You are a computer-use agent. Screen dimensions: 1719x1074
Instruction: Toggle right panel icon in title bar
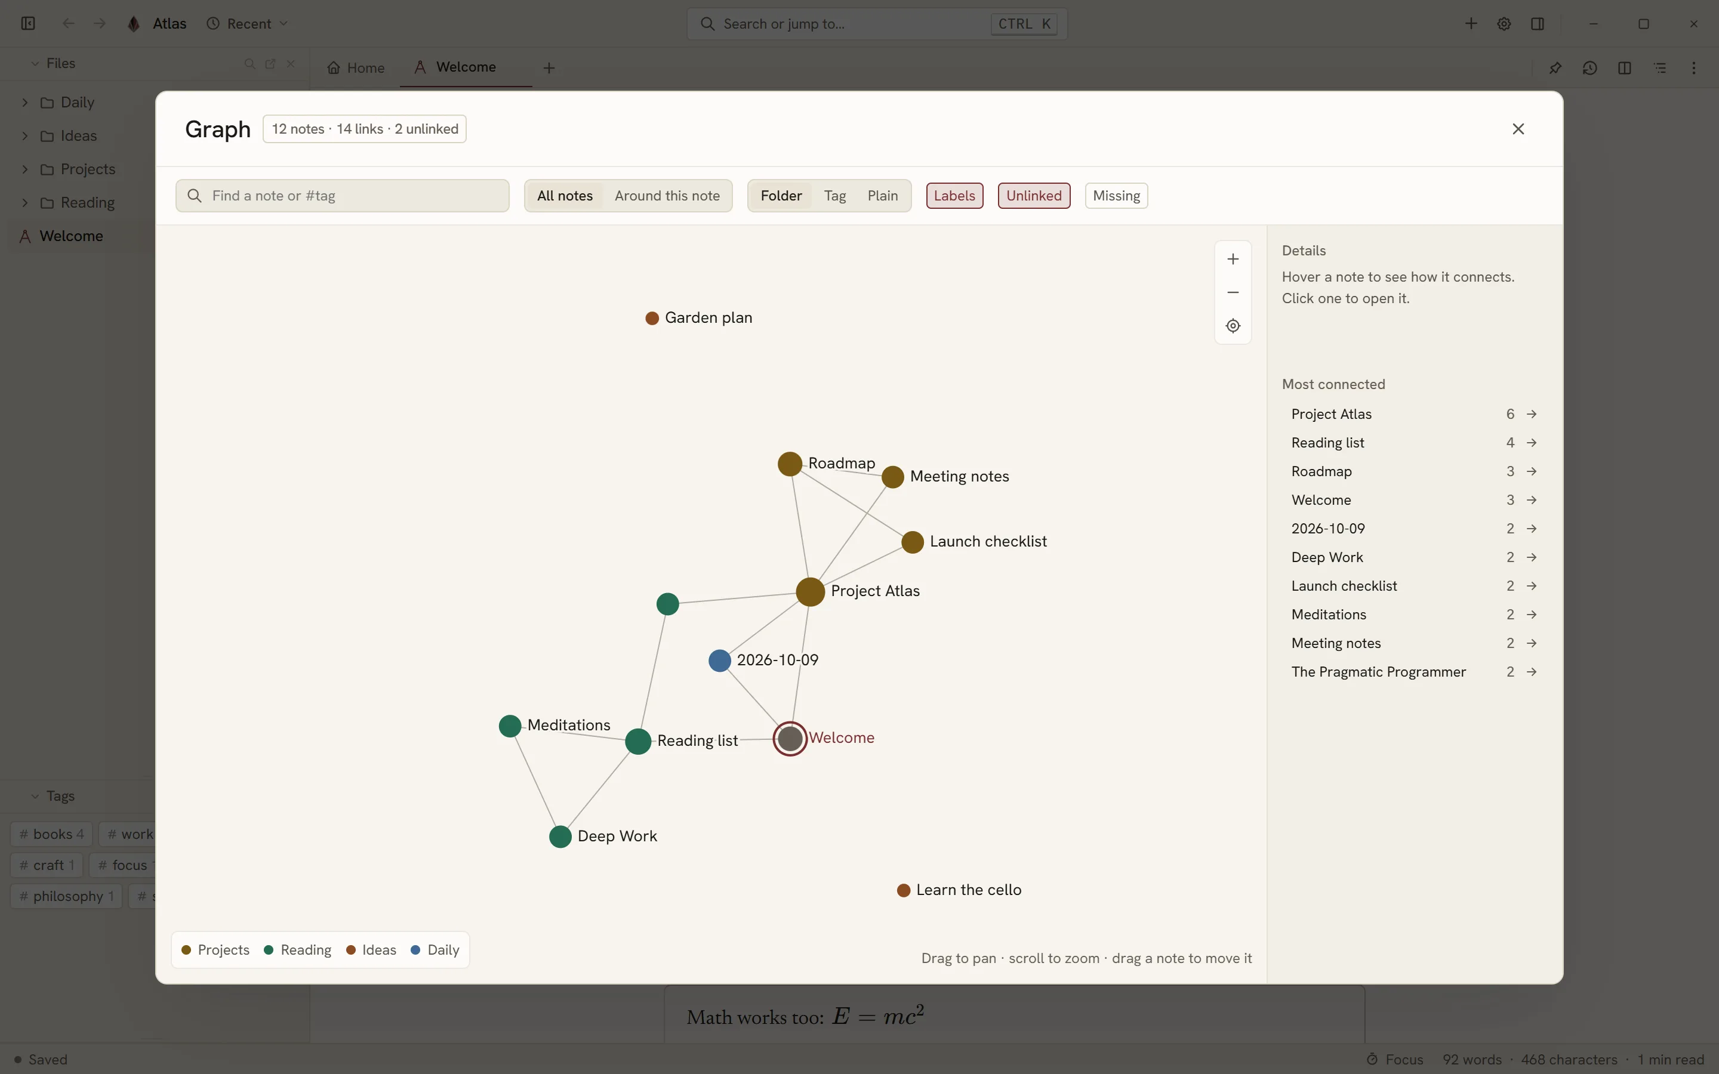pyautogui.click(x=1537, y=23)
